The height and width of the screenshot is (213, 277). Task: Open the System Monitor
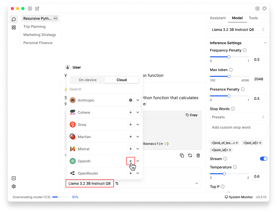239,197
